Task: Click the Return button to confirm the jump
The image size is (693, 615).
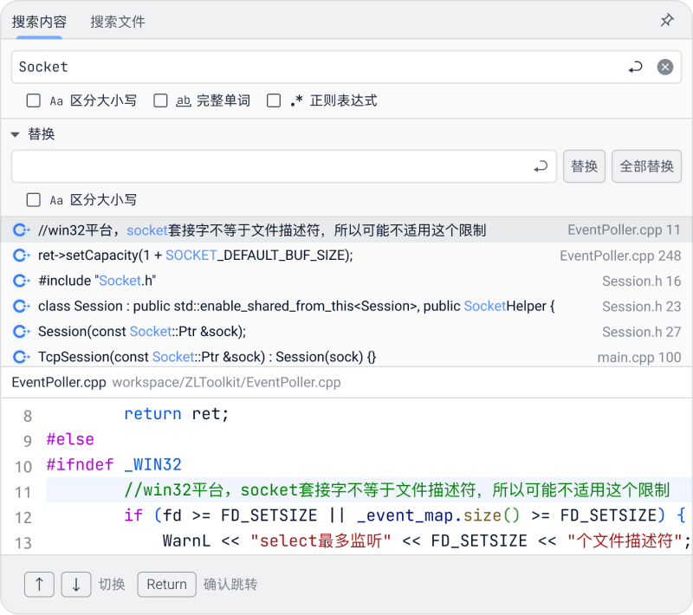Action: pos(166,584)
